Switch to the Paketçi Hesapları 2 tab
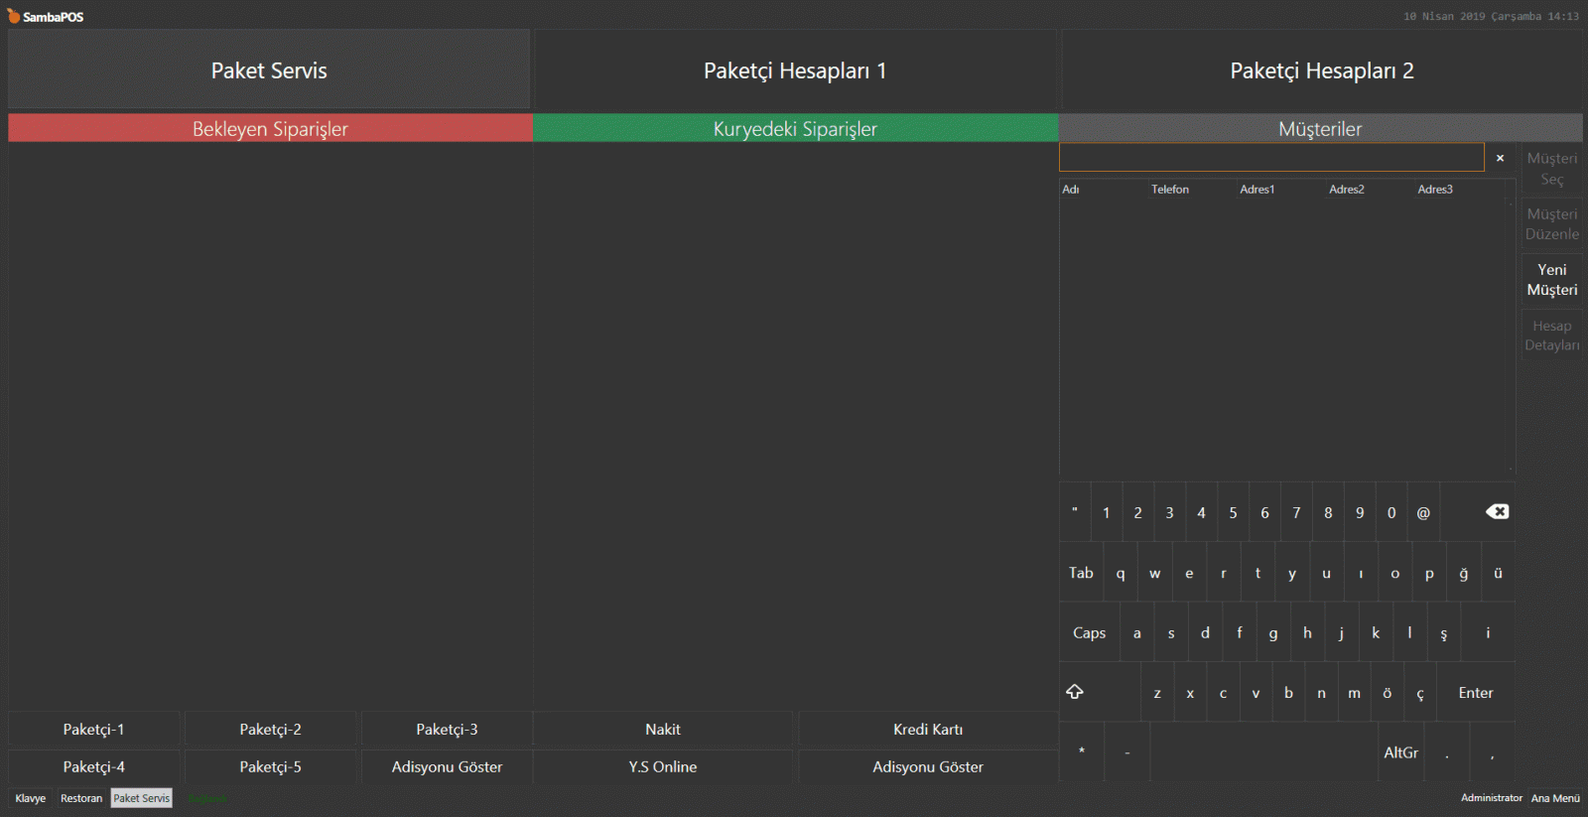The image size is (1588, 817). tap(1321, 70)
